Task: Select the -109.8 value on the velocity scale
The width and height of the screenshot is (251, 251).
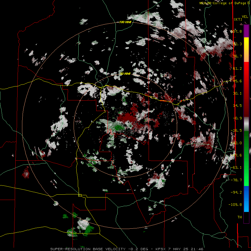Action: [x=235, y=205]
